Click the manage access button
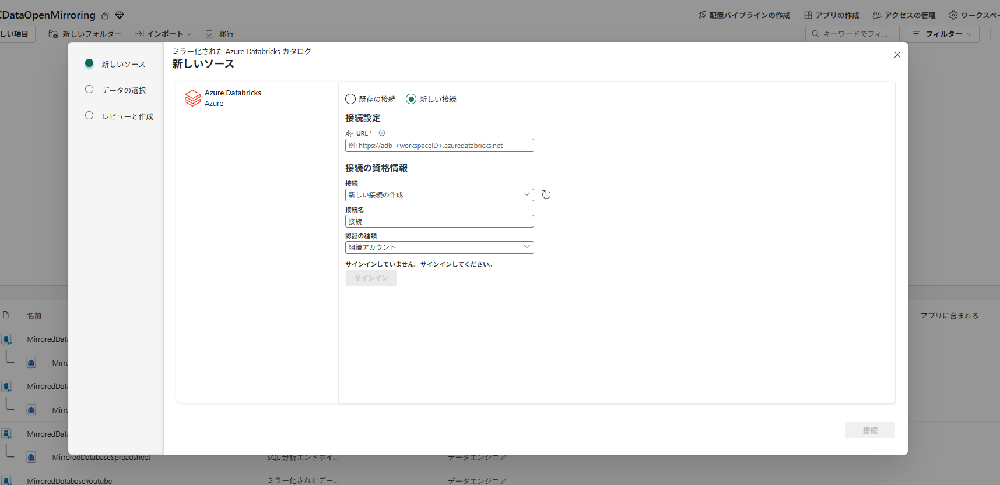The width and height of the screenshot is (1000, 485). coord(904,15)
